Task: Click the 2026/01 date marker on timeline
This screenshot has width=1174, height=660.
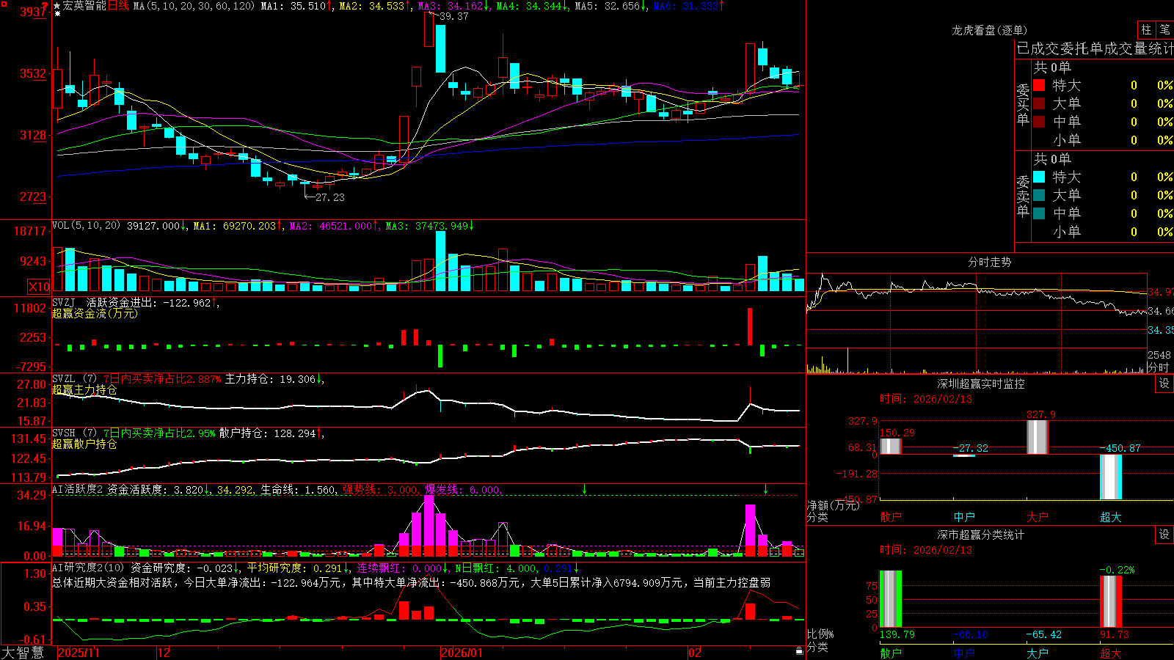Action: 462,653
